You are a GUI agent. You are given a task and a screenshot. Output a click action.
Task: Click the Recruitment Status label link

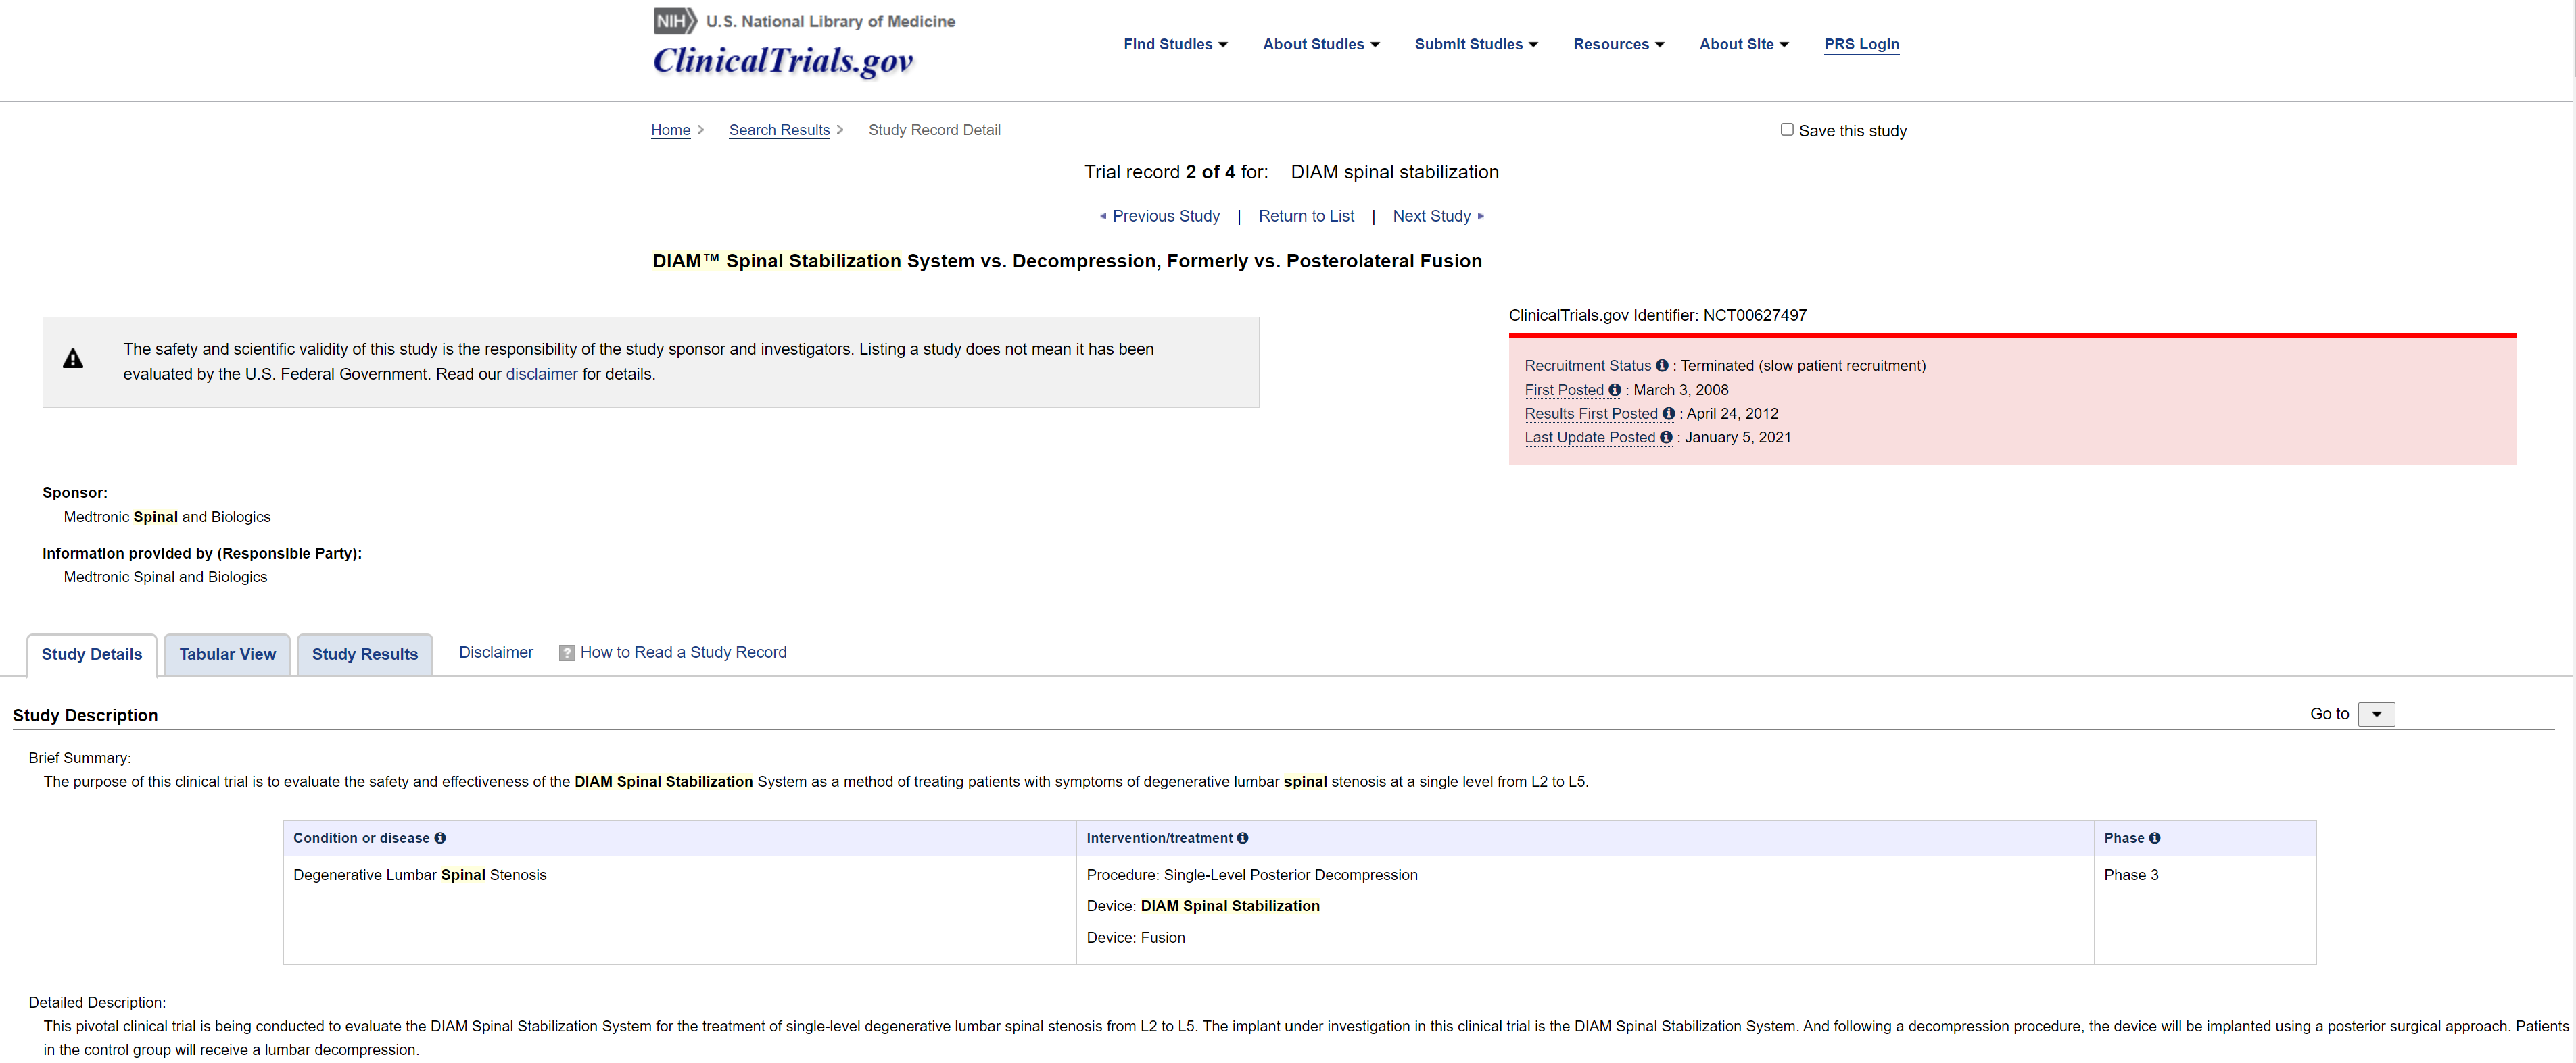tap(1588, 365)
